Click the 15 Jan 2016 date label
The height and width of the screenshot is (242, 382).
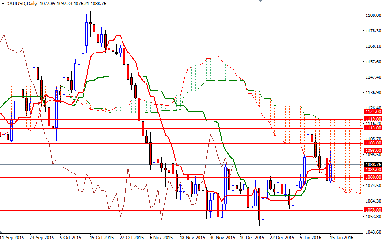(342, 238)
